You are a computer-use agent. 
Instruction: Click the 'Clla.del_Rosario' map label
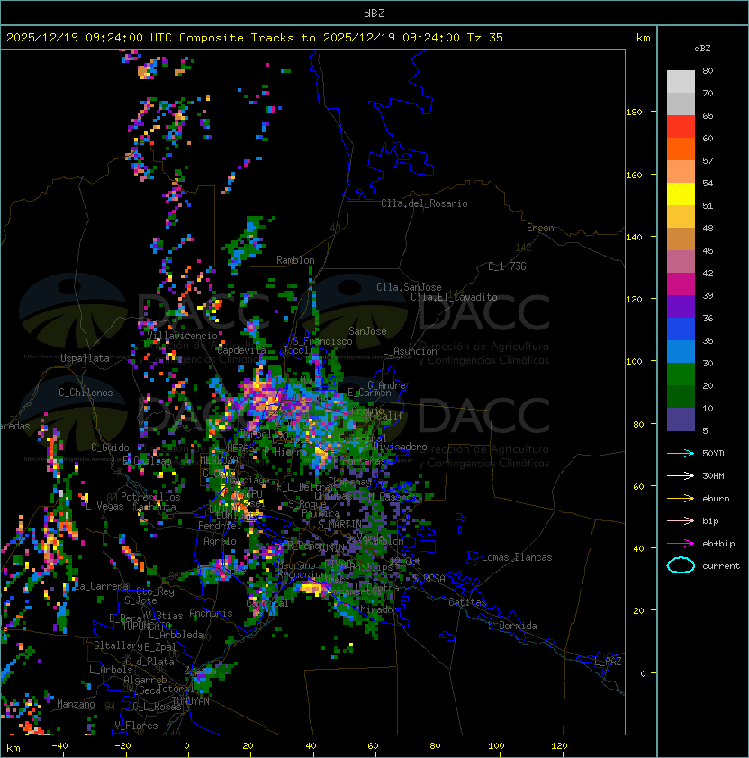tap(424, 203)
